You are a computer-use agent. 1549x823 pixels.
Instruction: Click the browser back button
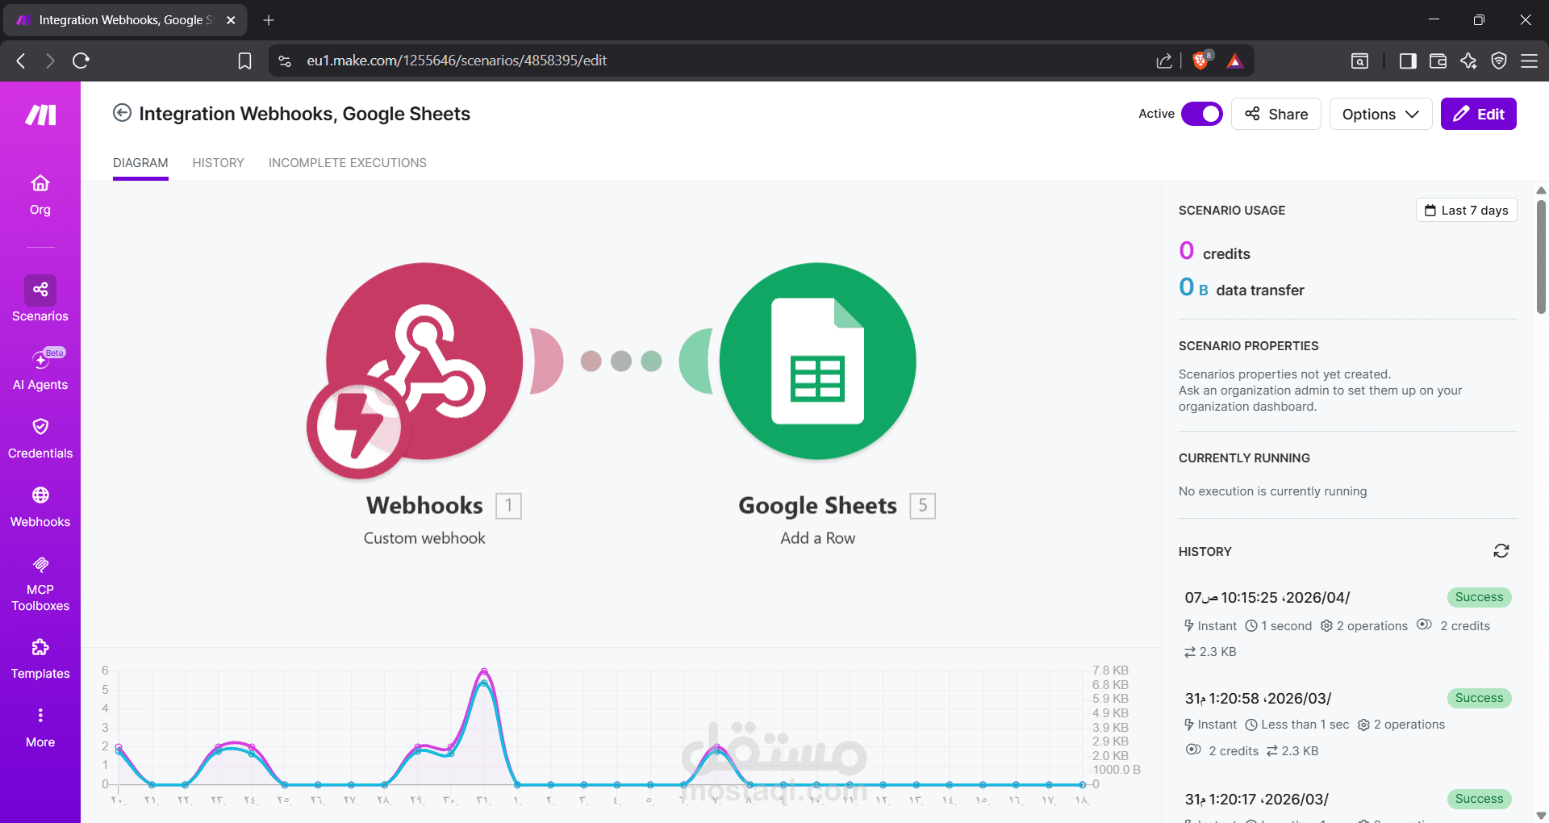tap(22, 61)
